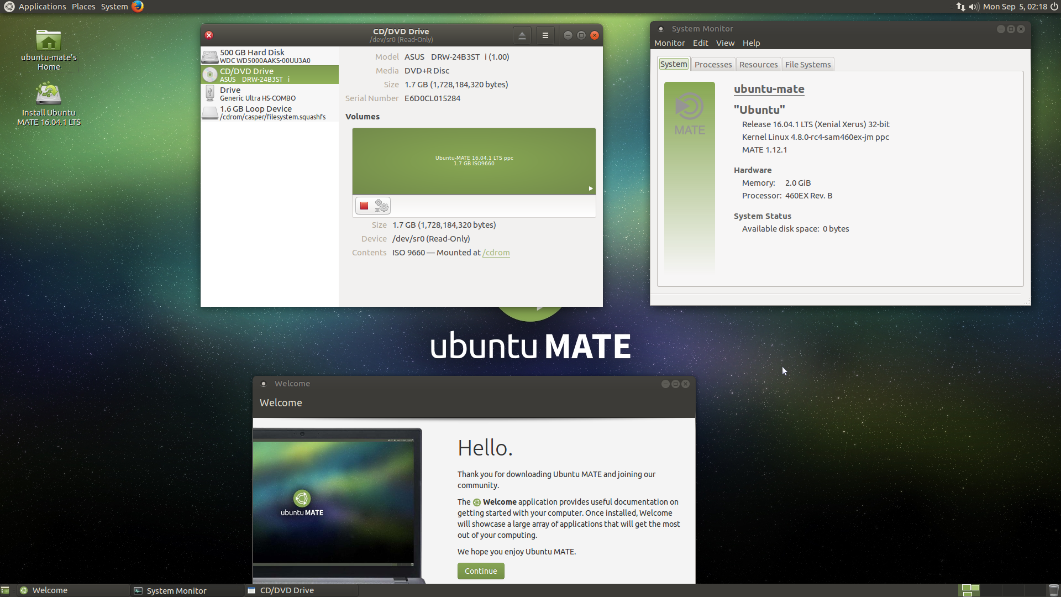Select the 500 GB Hard Disk

pos(270,56)
